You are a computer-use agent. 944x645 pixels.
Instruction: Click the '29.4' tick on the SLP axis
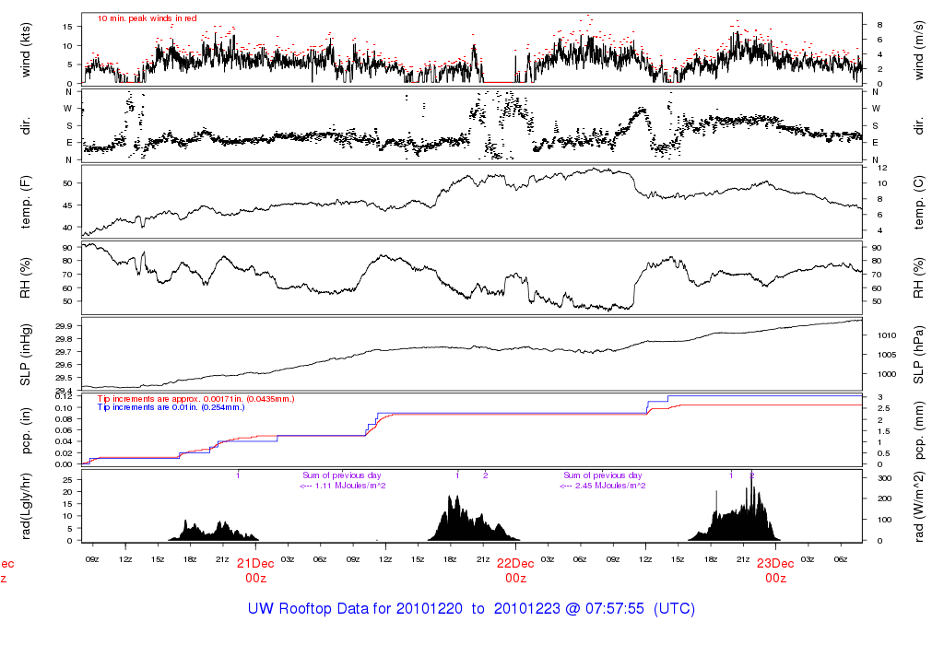coord(64,392)
